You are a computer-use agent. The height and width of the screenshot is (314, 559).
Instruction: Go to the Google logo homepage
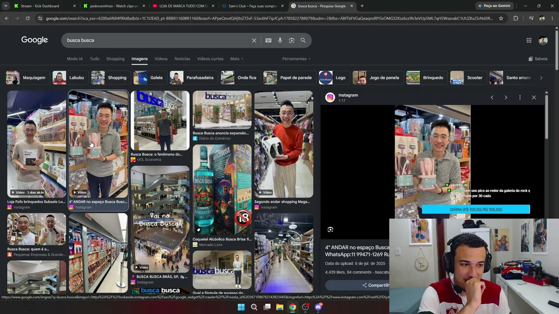pos(35,40)
